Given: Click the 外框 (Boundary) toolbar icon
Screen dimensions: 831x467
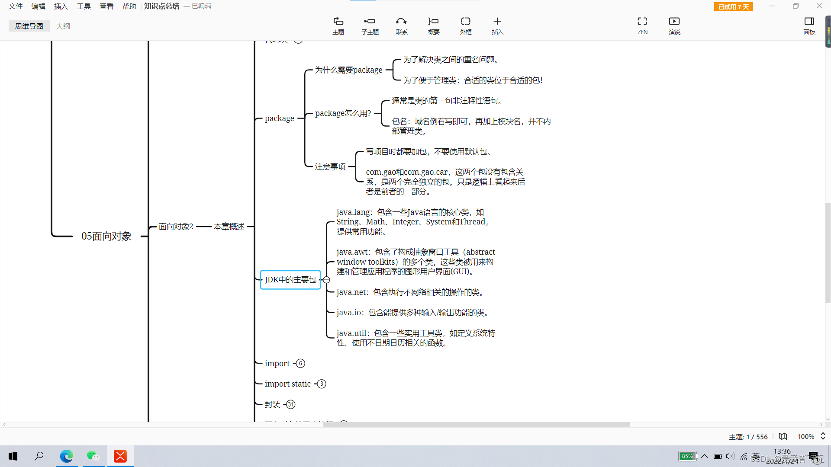Looking at the screenshot, I should coord(466,26).
